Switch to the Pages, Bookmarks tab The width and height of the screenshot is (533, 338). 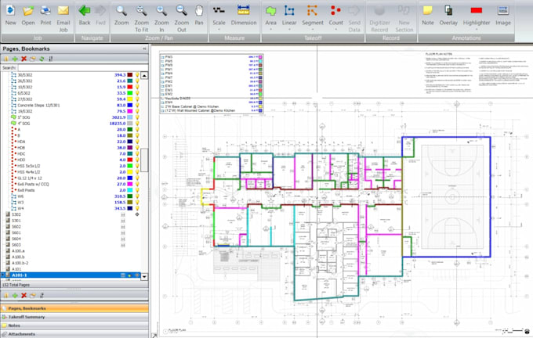click(x=74, y=308)
